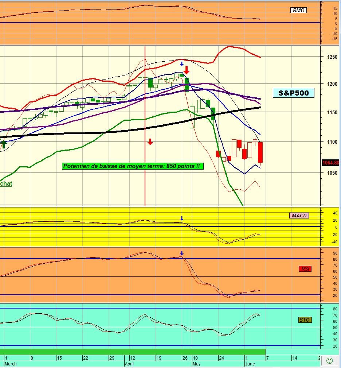Click the May label on date axis
Viewport: 341px width, 368px height.
click(x=196, y=364)
